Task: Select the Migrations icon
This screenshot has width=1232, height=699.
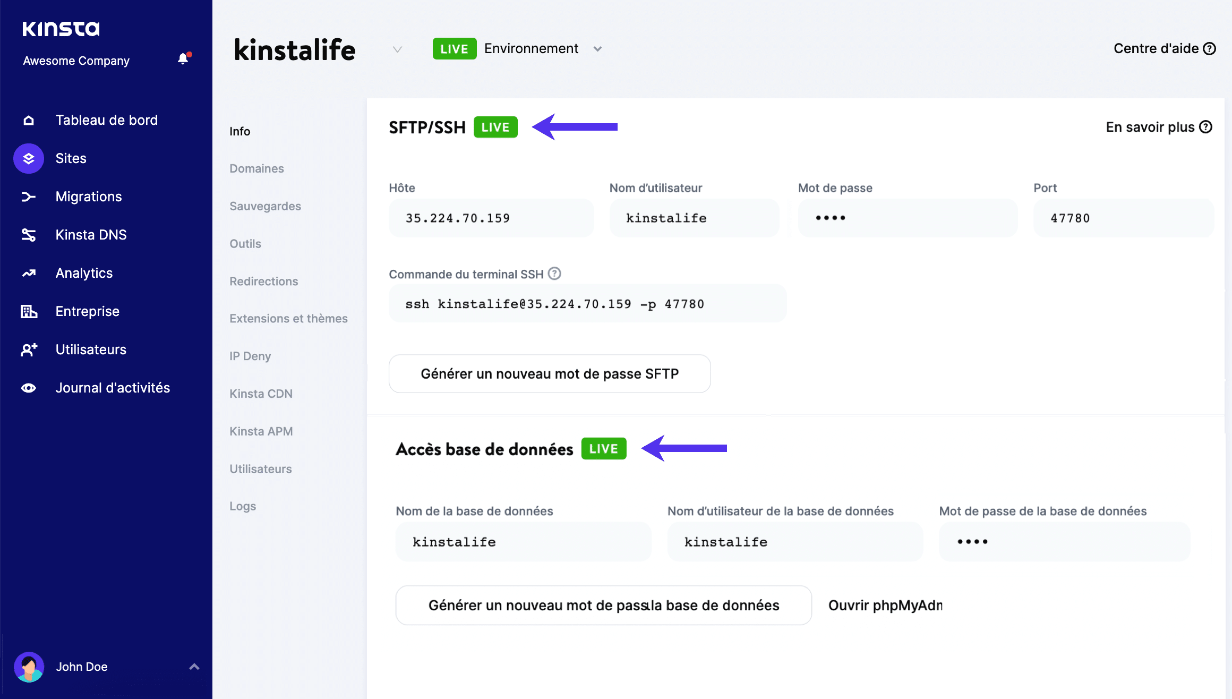Action: pos(29,197)
